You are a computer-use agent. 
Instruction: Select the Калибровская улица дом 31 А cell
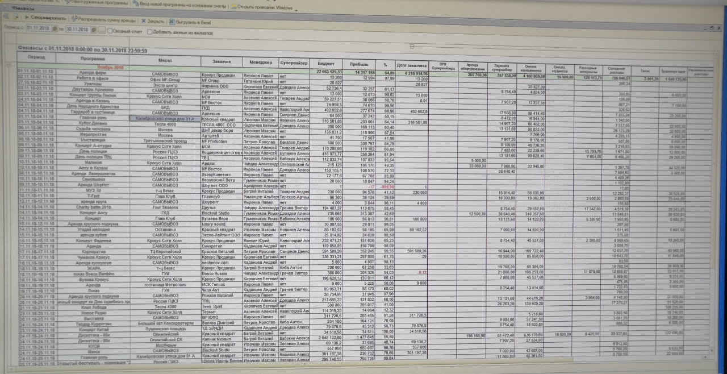(x=165, y=119)
